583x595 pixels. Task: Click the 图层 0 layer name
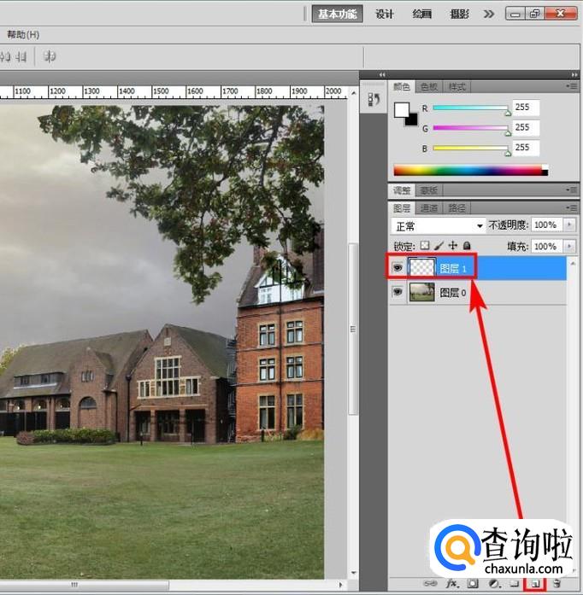tap(453, 293)
